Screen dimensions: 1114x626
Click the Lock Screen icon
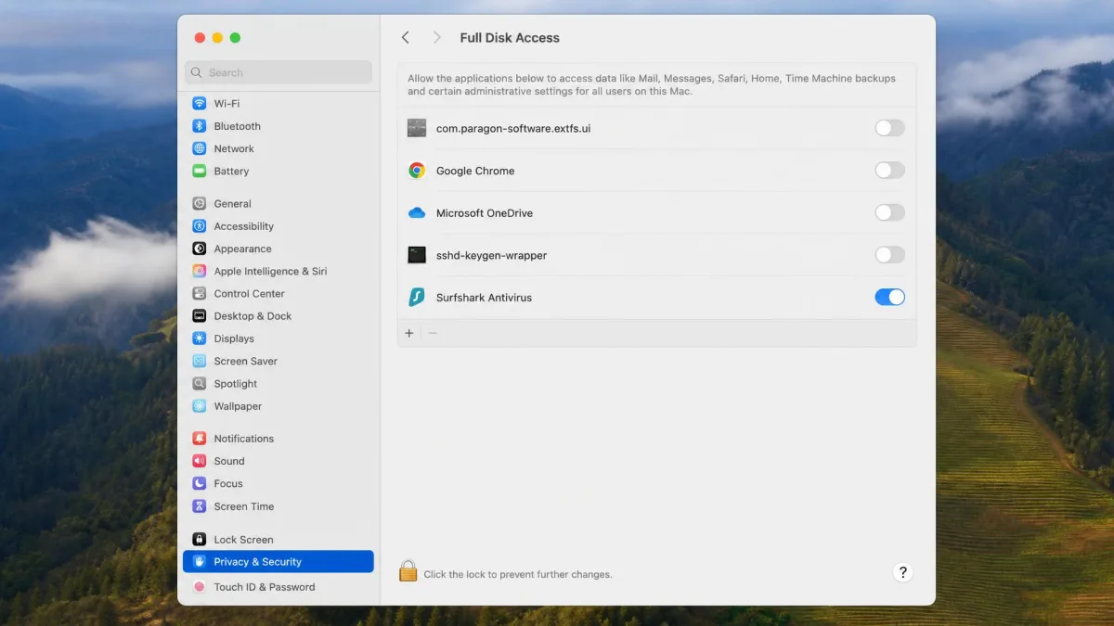click(x=199, y=540)
